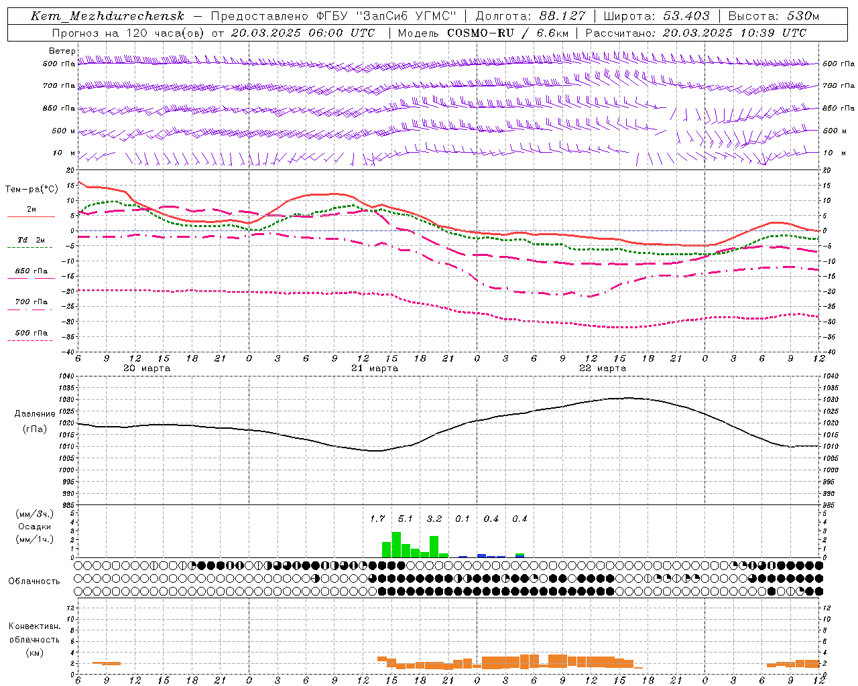Screen dimensions: 858x686
Task: Click the '(мм/3ч.)' precipitation unit label
Action: pyautogui.click(x=35, y=514)
